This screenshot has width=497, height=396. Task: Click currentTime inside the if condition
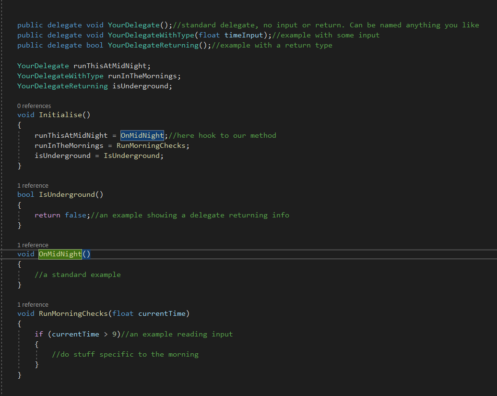75,334
